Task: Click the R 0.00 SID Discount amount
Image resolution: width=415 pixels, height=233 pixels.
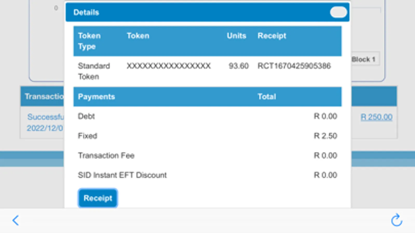Action: pos(325,175)
